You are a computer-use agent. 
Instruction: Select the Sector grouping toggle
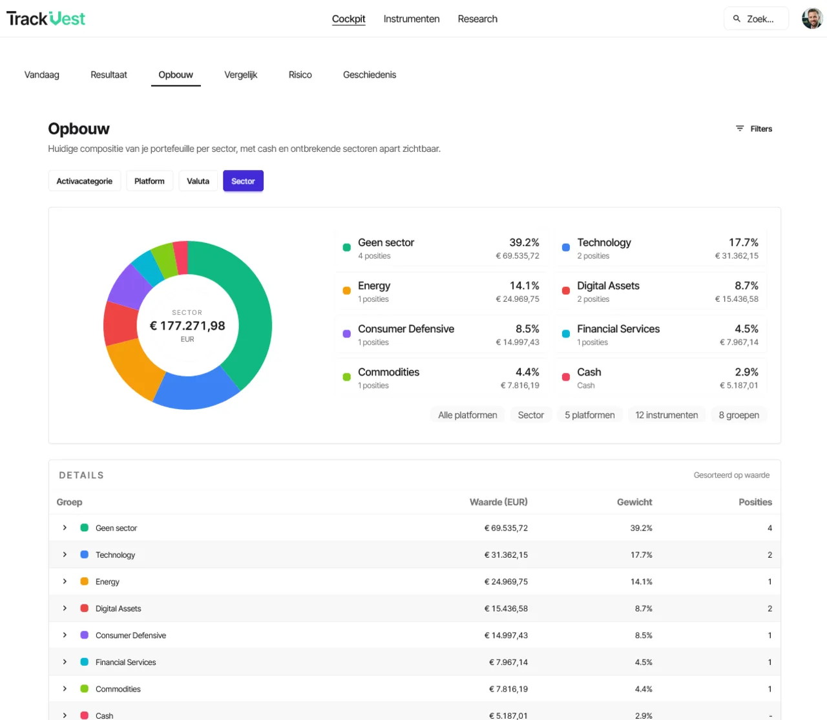point(243,181)
